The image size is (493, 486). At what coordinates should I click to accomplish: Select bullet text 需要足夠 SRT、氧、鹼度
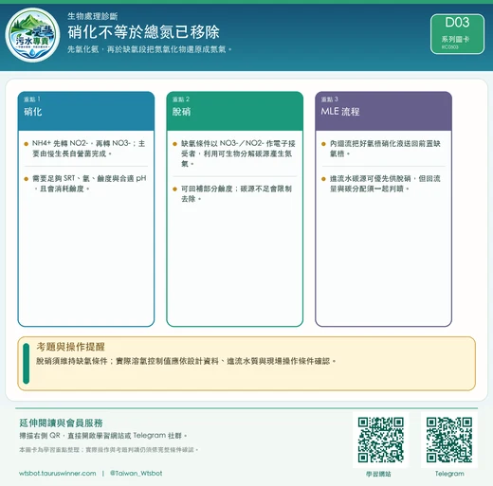point(89,184)
